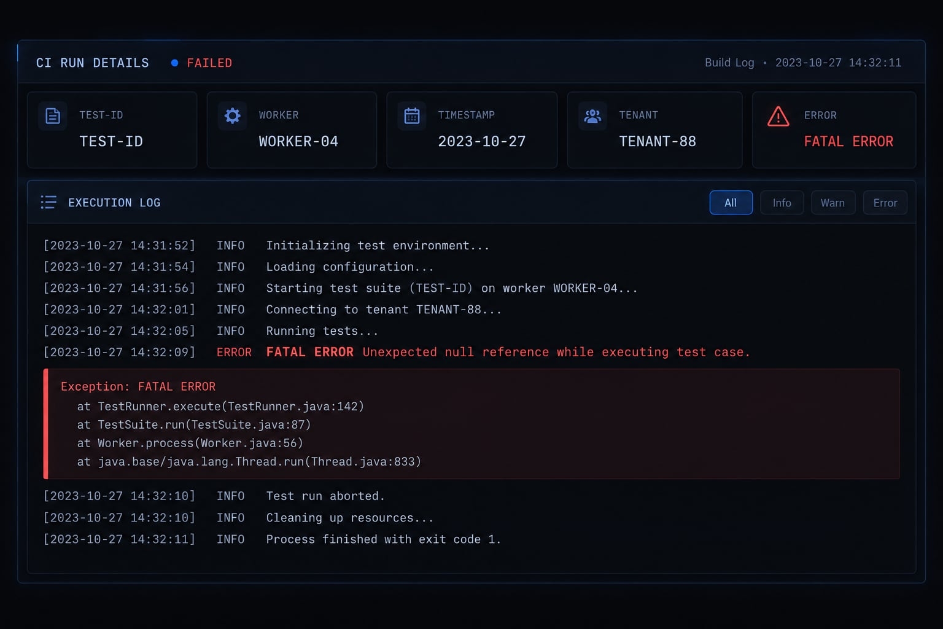Select the All log filter tab
This screenshot has height=629, width=943.
[x=731, y=203]
